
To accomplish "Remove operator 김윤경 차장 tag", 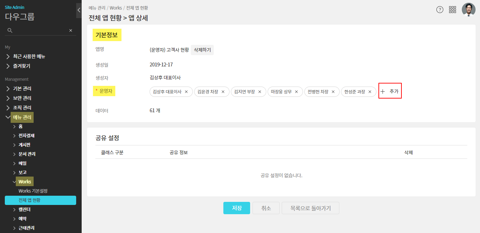I will pyautogui.click(x=223, y=92).
